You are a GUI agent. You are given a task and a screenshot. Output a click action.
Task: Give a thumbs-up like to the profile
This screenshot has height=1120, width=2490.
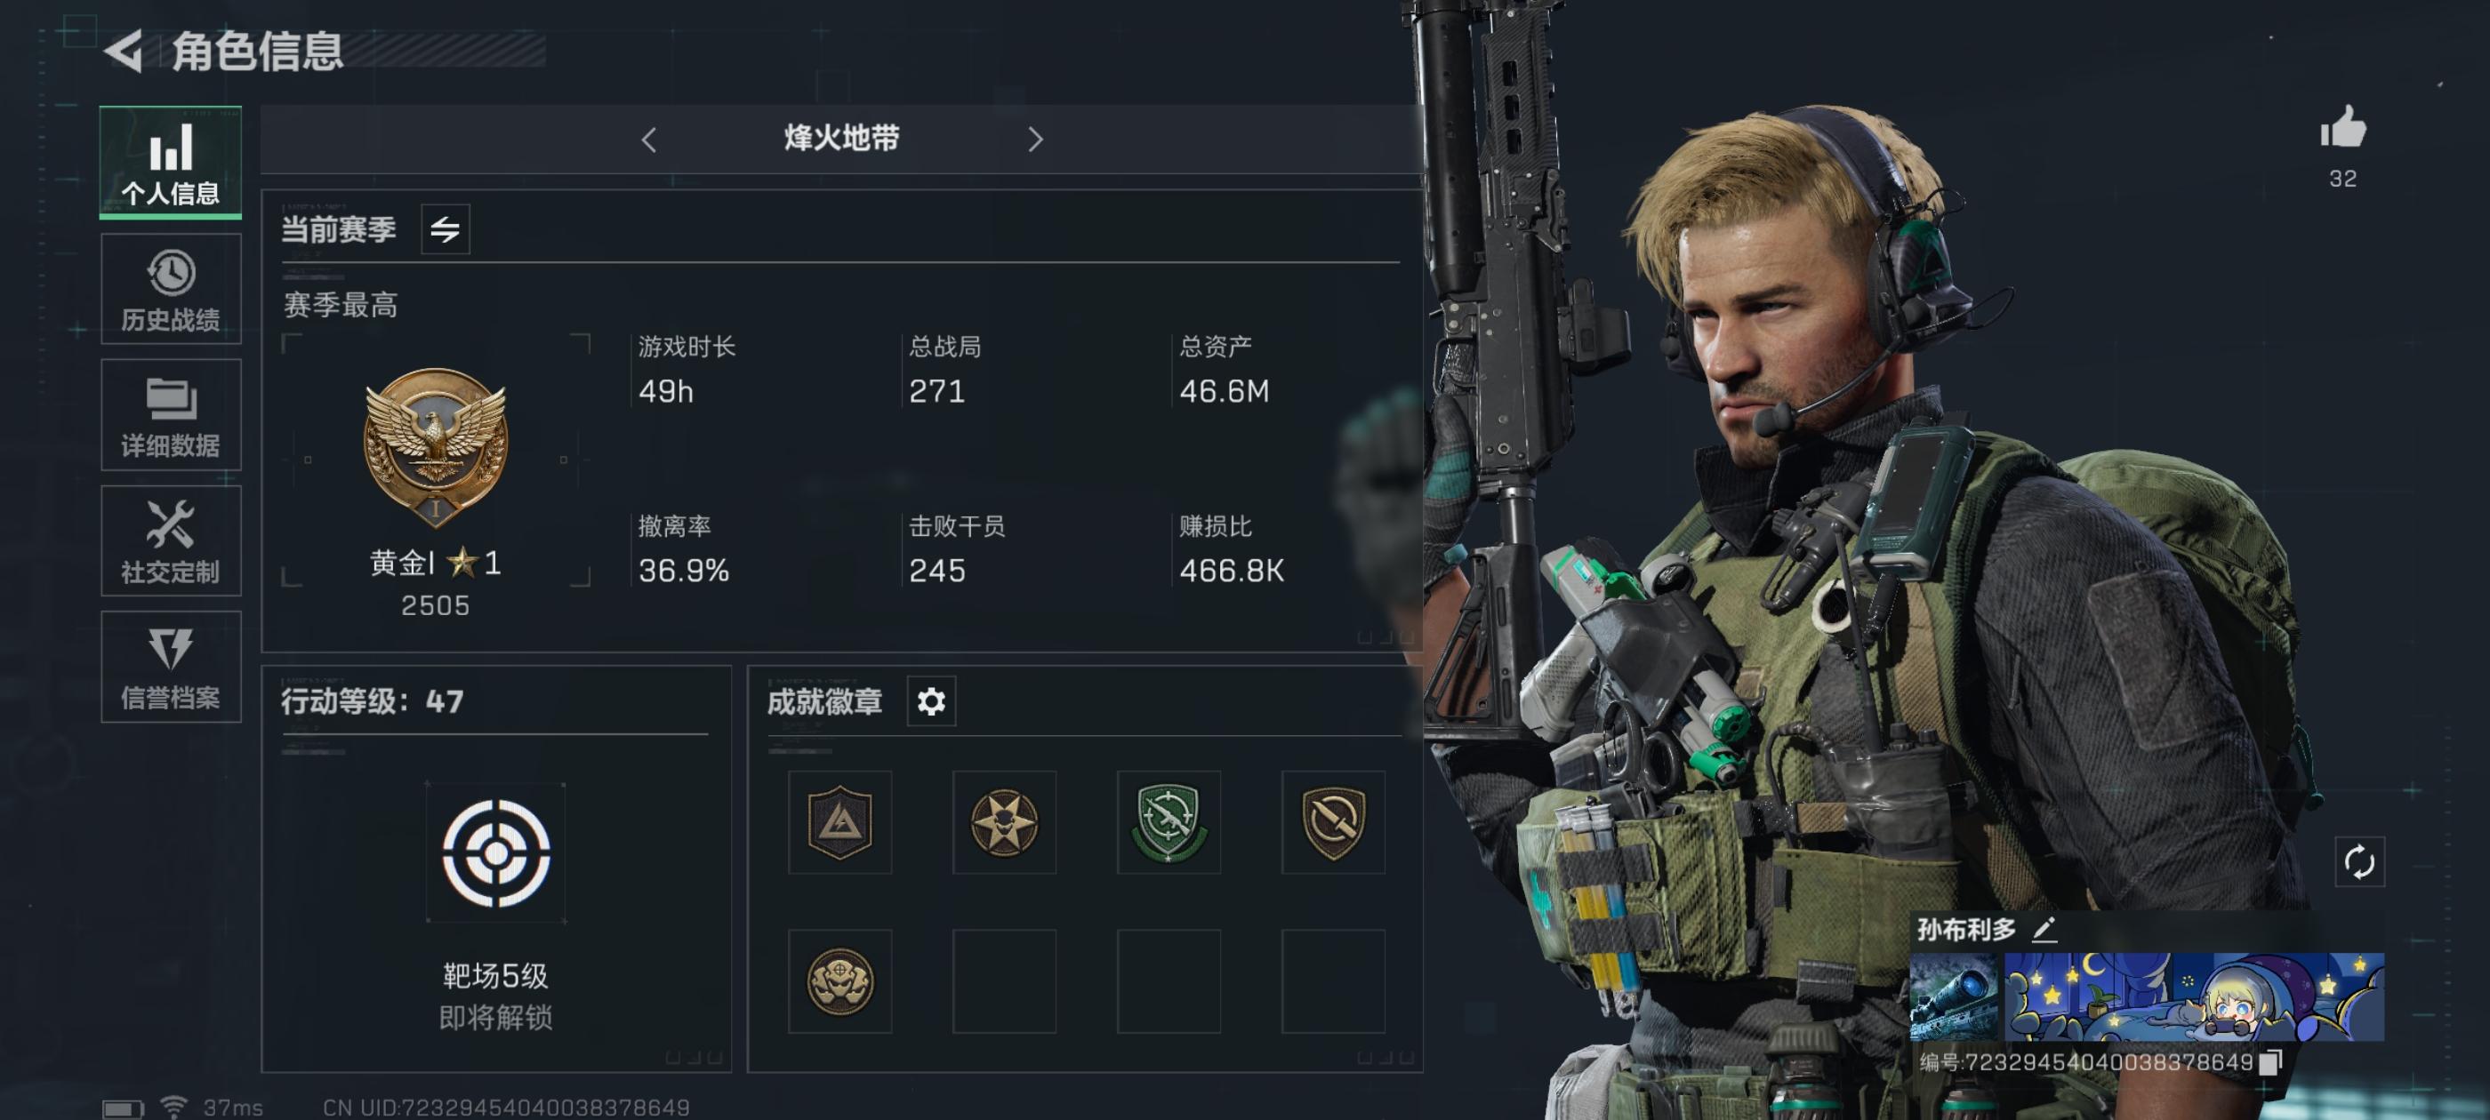[2343, 128]
